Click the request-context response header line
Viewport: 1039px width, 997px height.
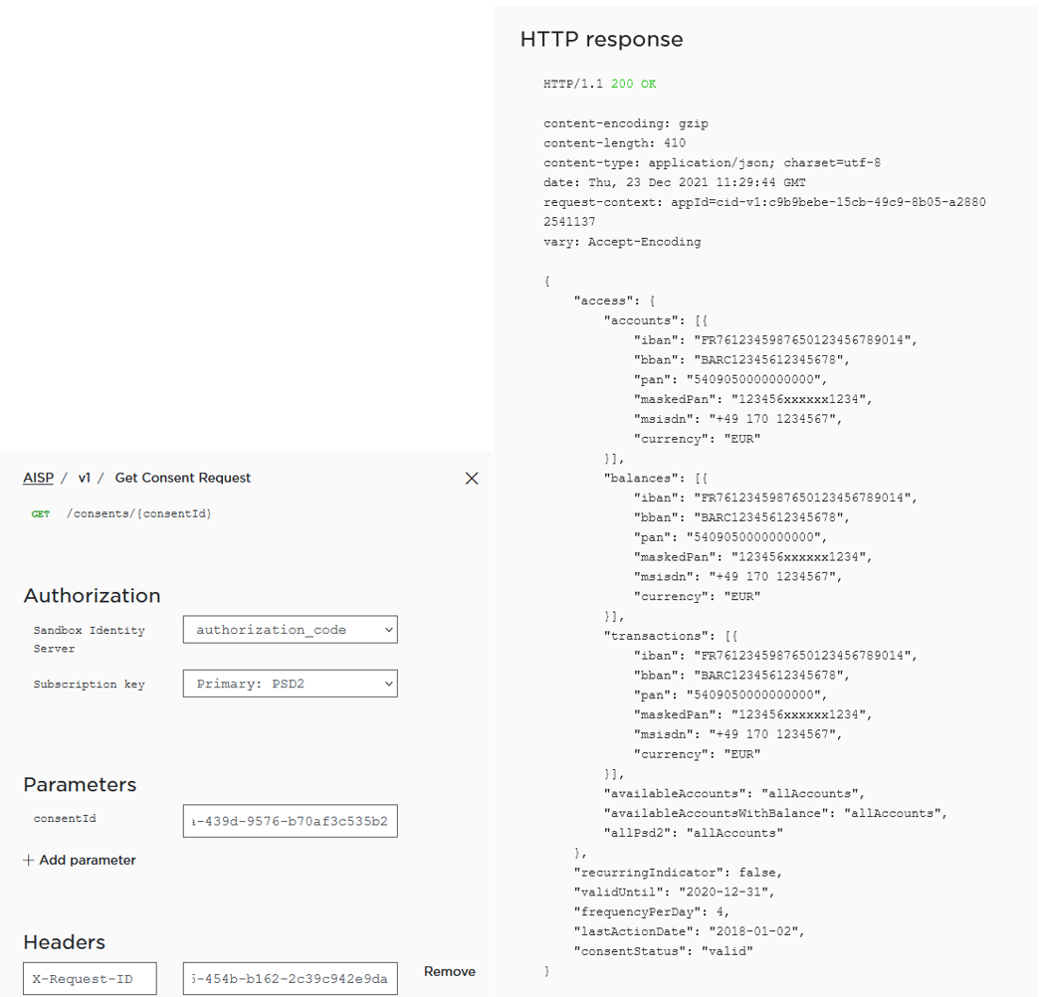(764, 203)
